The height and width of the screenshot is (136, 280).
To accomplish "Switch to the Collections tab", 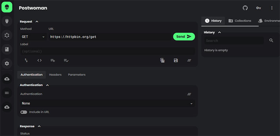I will (x=240, y=21).
